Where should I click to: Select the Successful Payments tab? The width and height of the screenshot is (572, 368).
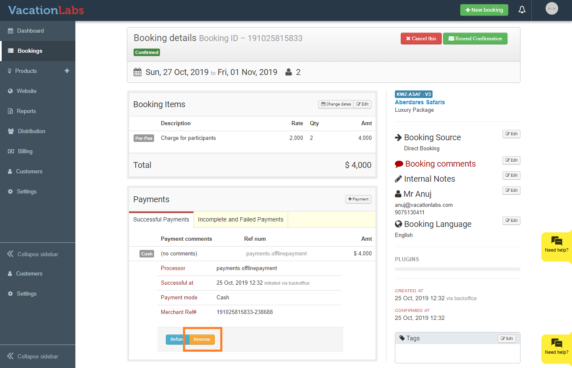tap(161, 219)
